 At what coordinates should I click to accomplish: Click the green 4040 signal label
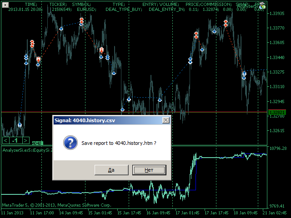coord(37,143)
